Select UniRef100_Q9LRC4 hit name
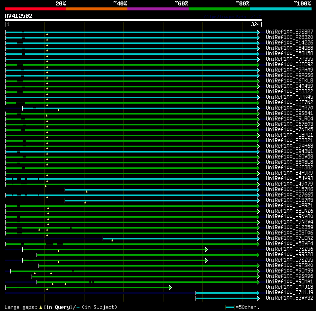Screen dimensions: 316x311 (289, 119)
